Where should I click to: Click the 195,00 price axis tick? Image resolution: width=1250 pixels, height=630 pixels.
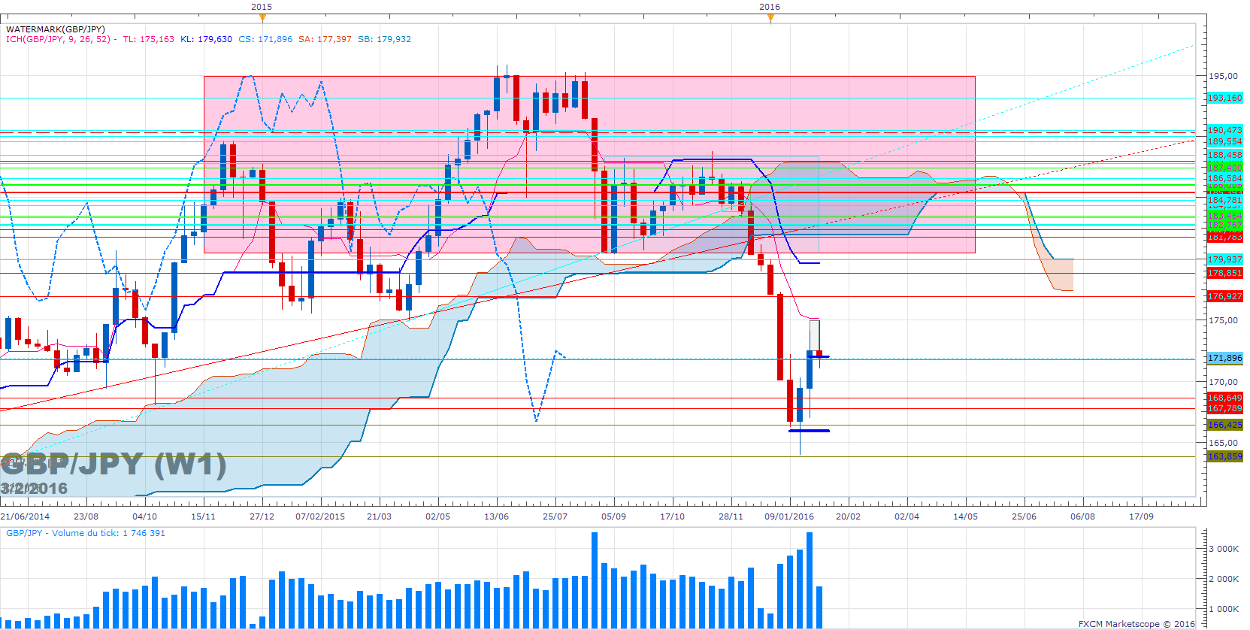[x=1224, y=76]
